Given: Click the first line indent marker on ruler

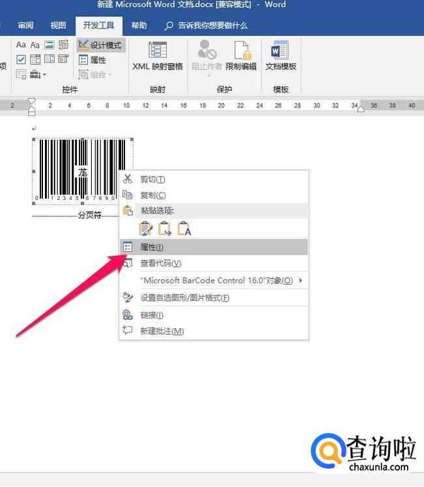Looking at the screenshot, I should (x=32, y=102).
